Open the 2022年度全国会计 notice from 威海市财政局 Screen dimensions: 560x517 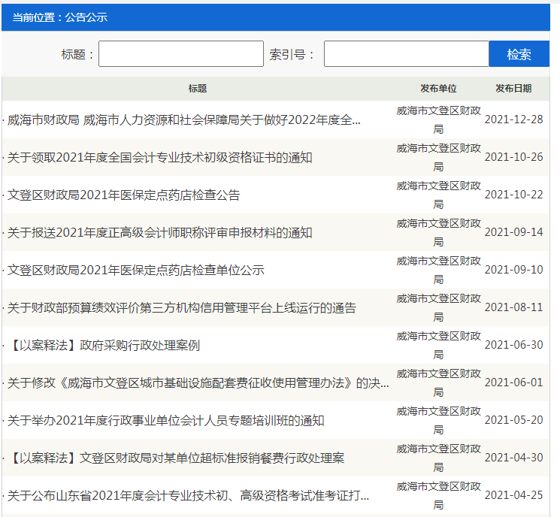(184, 120)
